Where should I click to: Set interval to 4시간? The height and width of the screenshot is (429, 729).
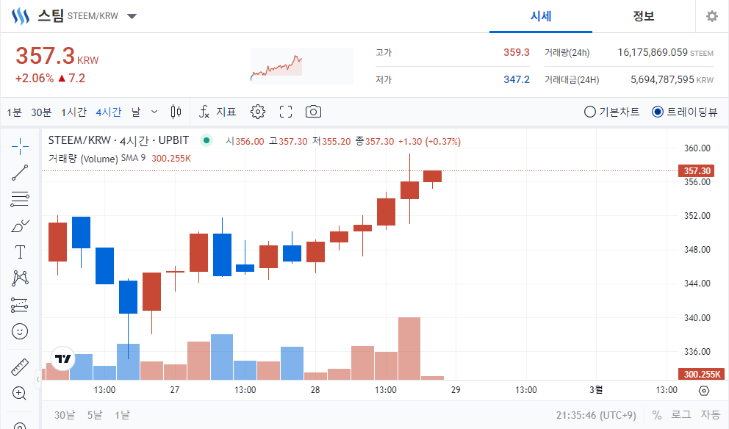click(x=109, y=112)
